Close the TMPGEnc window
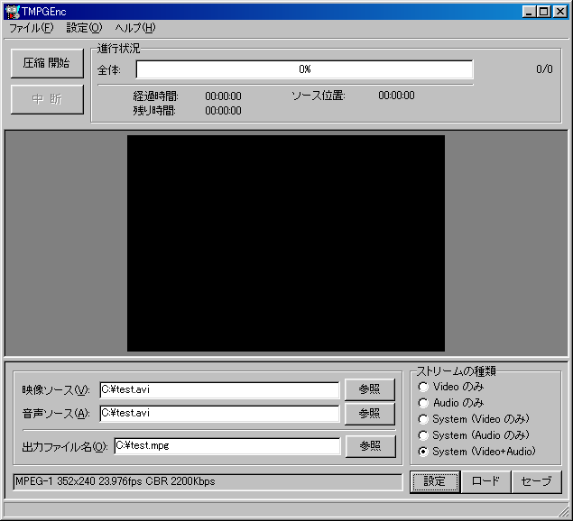573x521 pixels. pyautogui.click(x=560, y=12)
